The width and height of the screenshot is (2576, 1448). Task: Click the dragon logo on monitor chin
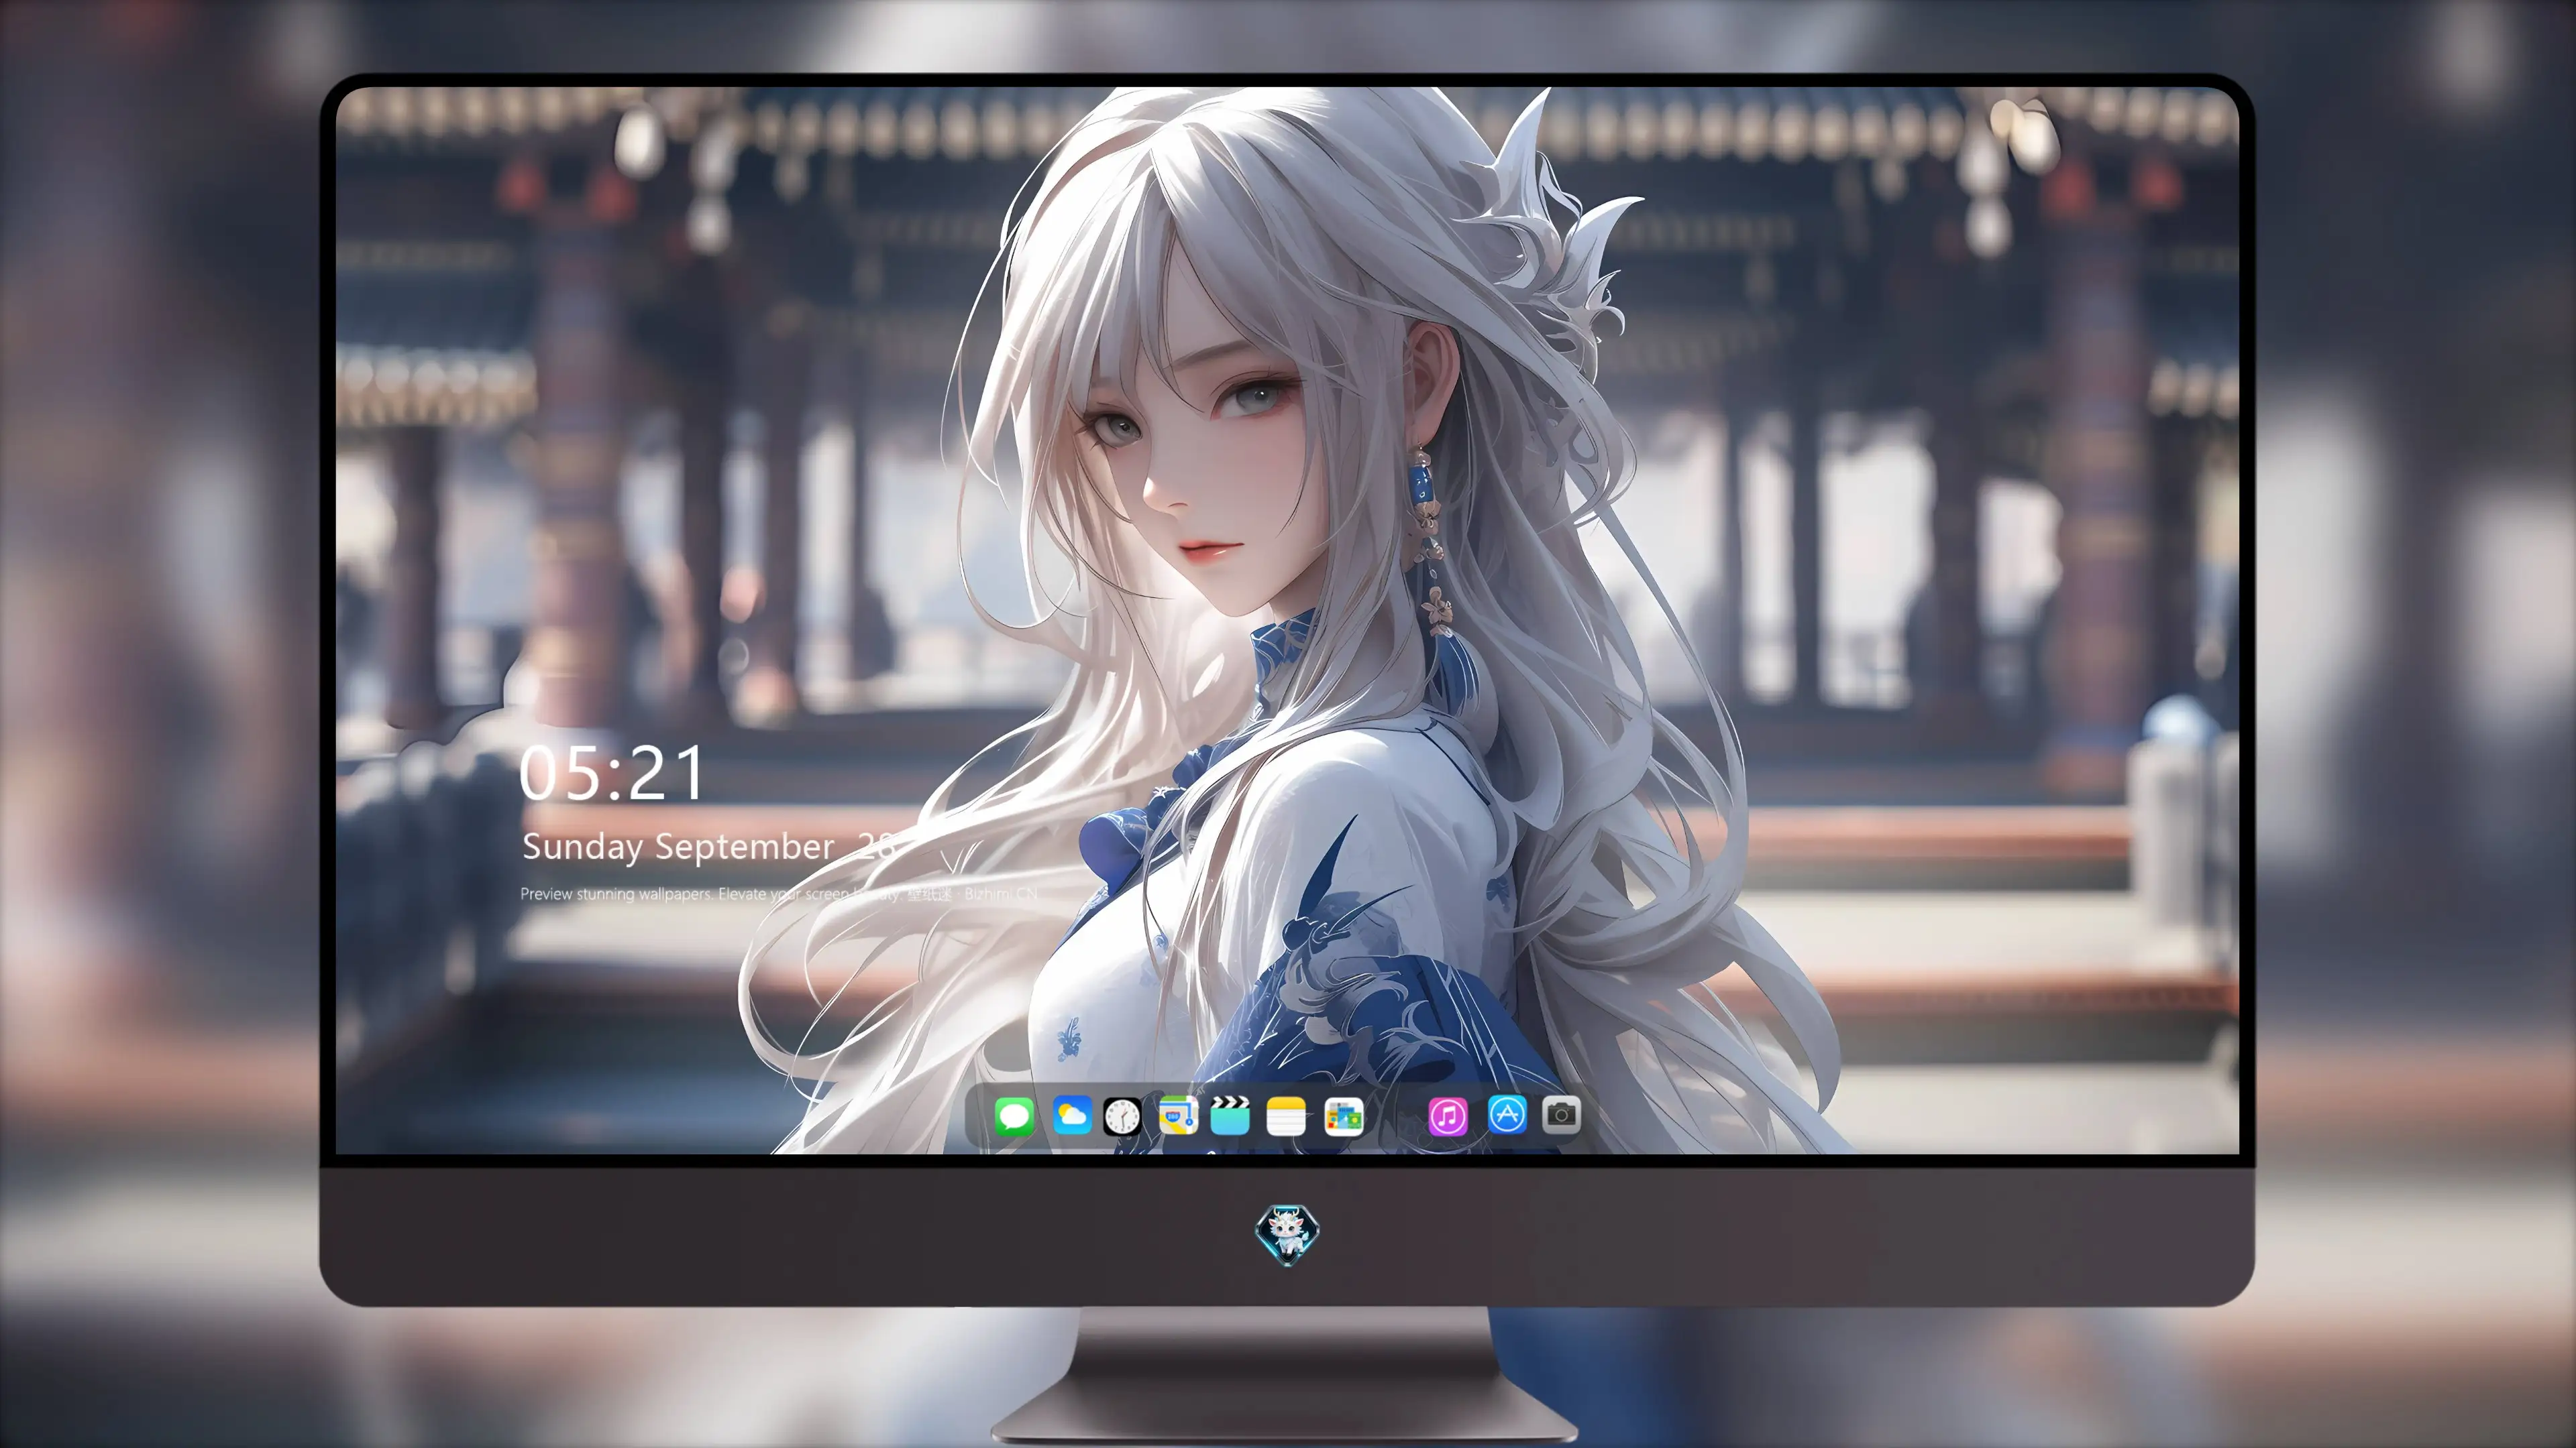point(1287,1233)
